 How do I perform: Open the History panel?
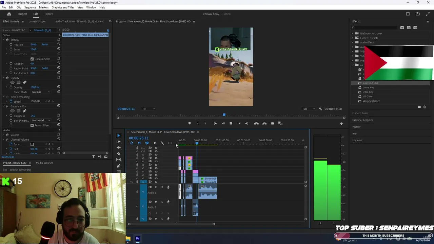click(356, 127)
